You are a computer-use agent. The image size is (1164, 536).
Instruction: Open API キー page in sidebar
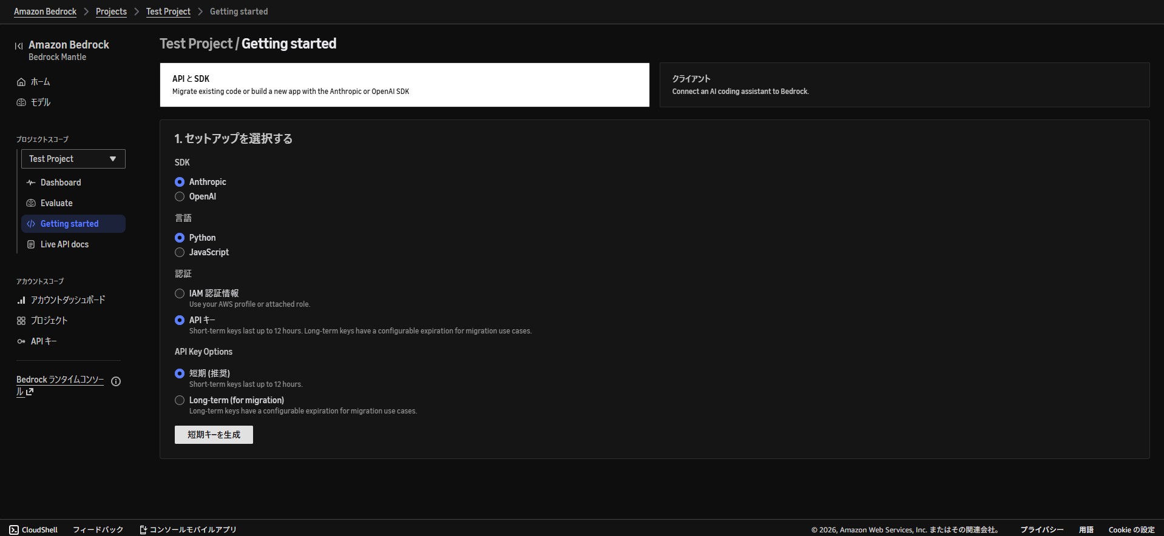pos(44,341)
